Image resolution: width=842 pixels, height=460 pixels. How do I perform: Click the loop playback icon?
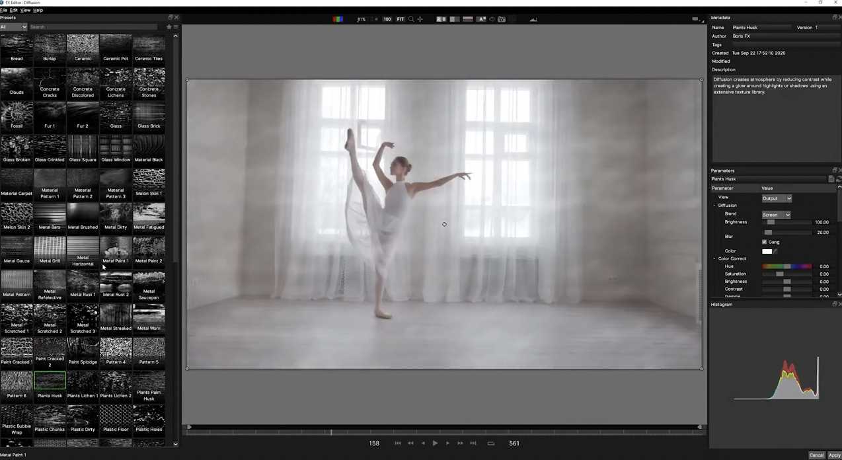click(491, 443)
